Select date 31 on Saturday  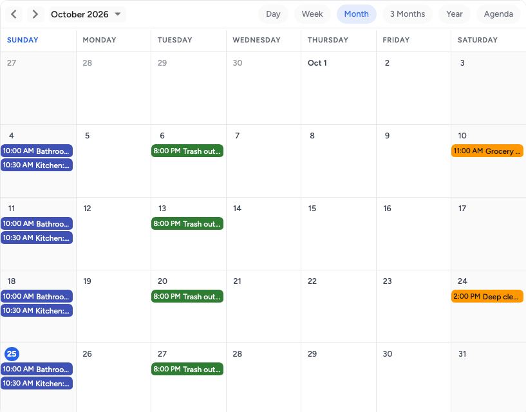[462, 354]
